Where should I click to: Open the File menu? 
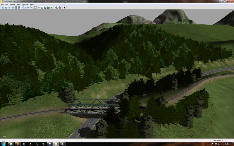click(x=2, y=4)
